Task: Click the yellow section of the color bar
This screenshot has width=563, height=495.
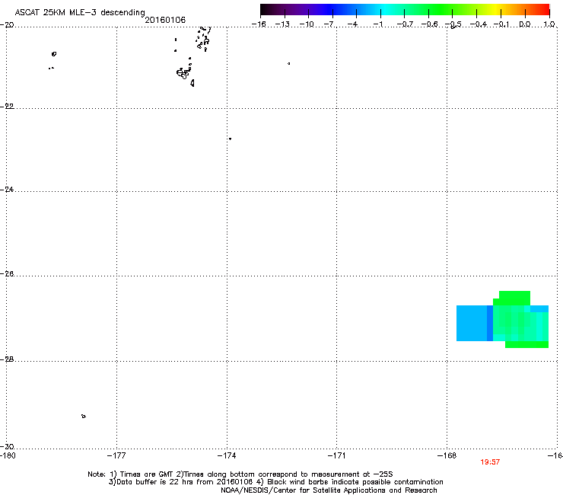Action: coord(495,9)
